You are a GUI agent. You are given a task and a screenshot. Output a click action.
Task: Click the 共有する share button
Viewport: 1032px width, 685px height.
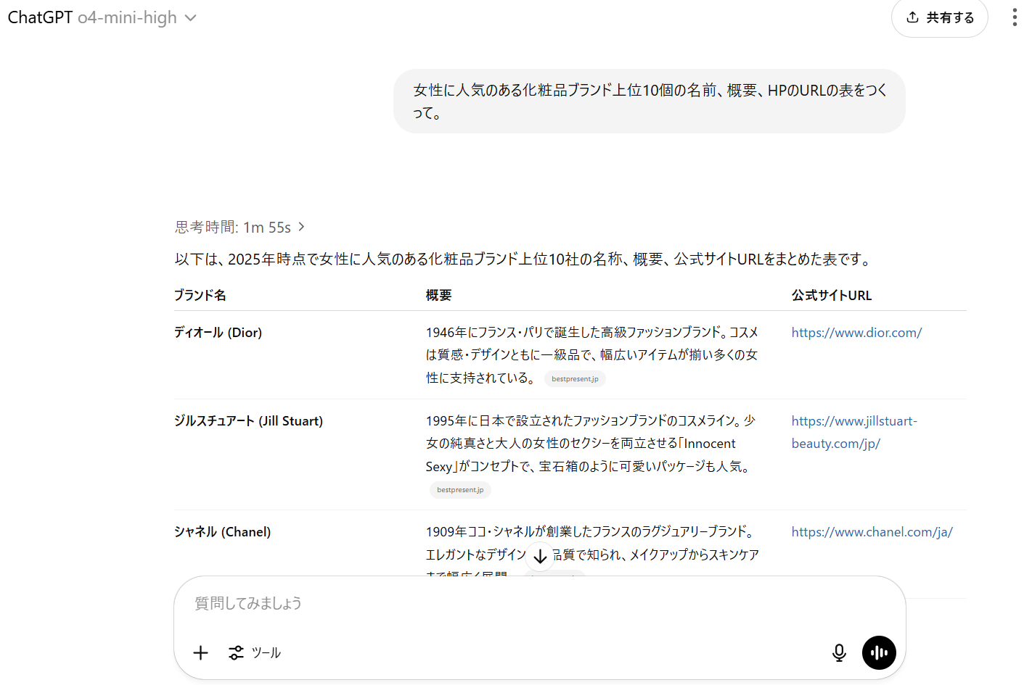(x=940, y=18)
